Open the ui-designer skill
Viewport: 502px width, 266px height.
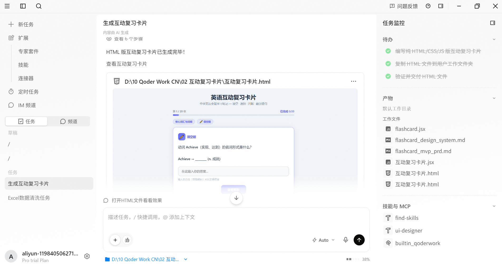(x=409, y=231)
